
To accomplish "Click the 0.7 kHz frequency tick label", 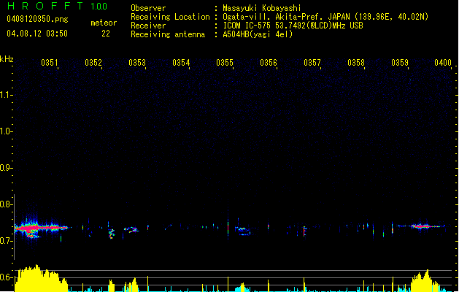I will click(6, 241).
